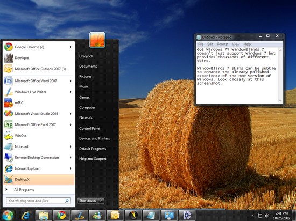Select the highlighted DesktopX program
The height and width of the screenshot is (221, 296).
pos(39,179)
